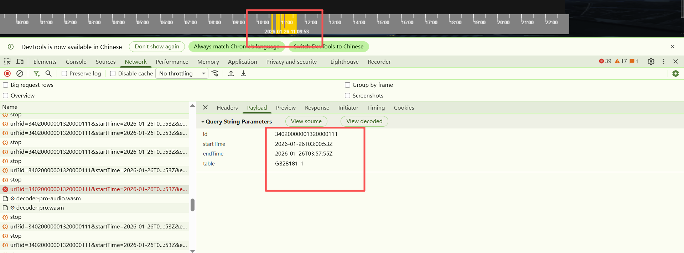Clear the network log
The image size is (684, 253).
[x=20, y=73]
